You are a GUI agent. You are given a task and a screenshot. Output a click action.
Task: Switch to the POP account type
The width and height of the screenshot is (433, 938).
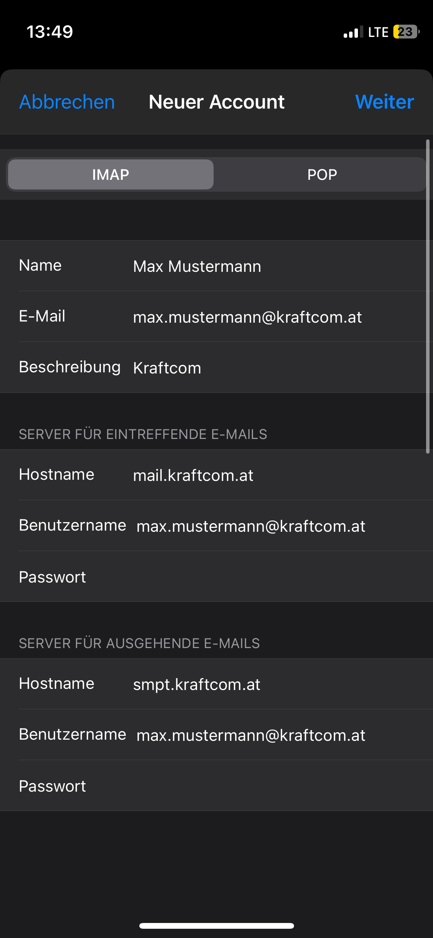pos(322,174)
